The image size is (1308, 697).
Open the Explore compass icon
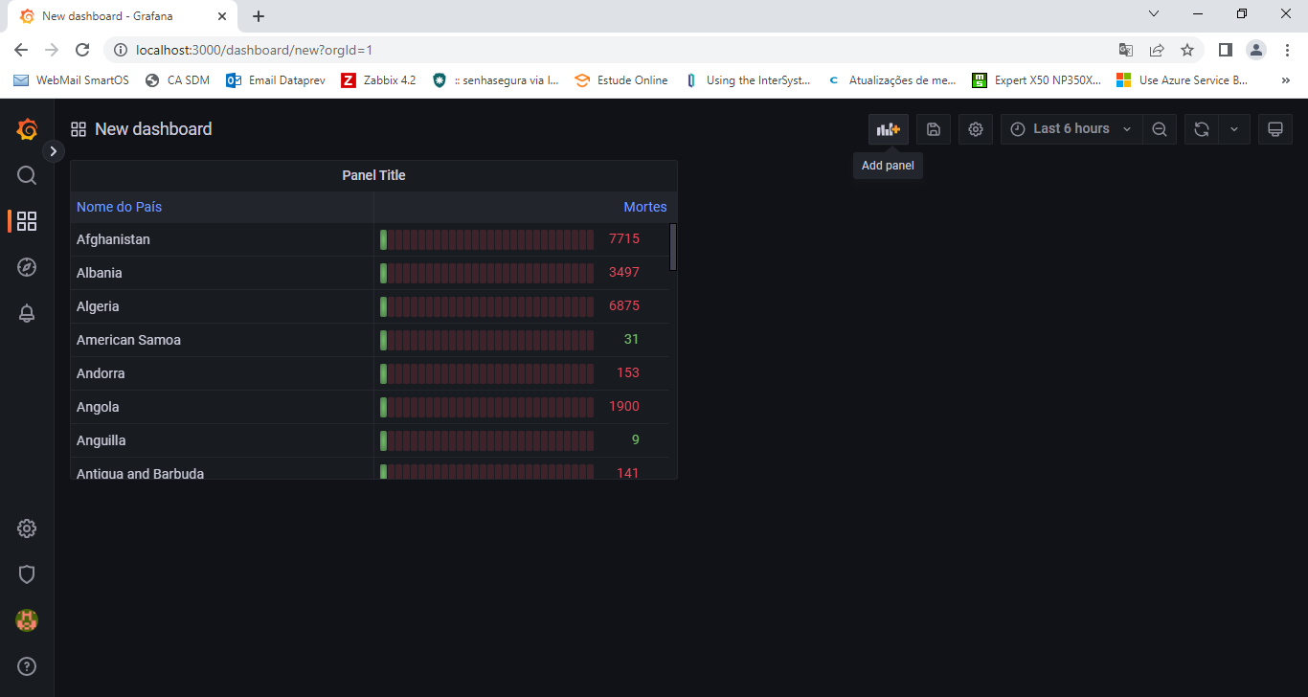tap(27, 267)
